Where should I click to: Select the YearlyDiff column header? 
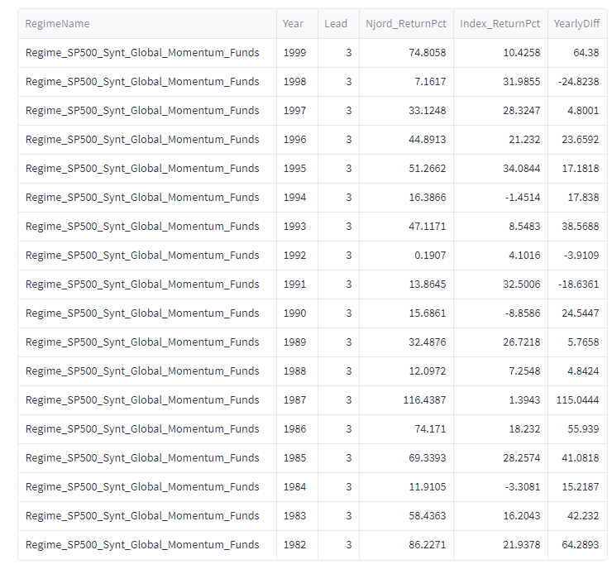coord(576,24)
